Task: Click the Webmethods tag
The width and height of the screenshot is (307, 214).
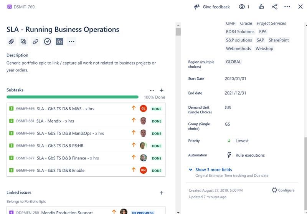Action: (238, 48)
